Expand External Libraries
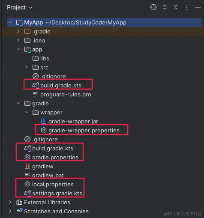The image size is (204, 218). pyautogui.click(x=10, y=202)
